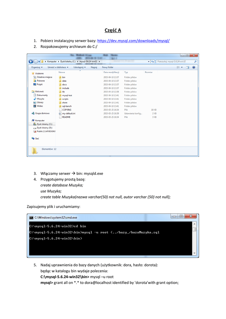
Task: Expand the Organizuj dropdown menu
Action: coord(37,67)
